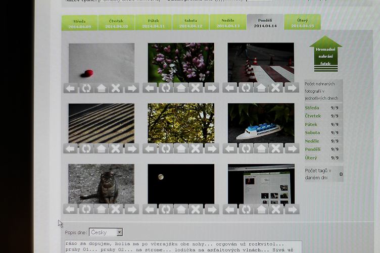
Task: Move the lilac flowers photo right
Action: pos(212,88)
